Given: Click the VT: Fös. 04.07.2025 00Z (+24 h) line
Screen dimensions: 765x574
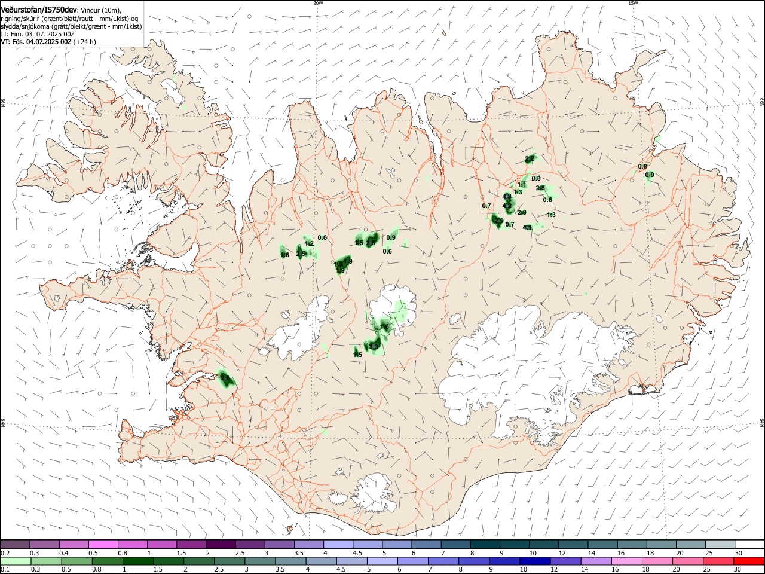Looking at the screenshot, I should pyautogui.click(x=48, y=42).
